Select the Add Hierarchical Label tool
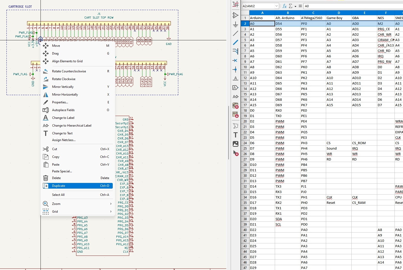This screenshot has width=403, height=270. click(235, 97)
